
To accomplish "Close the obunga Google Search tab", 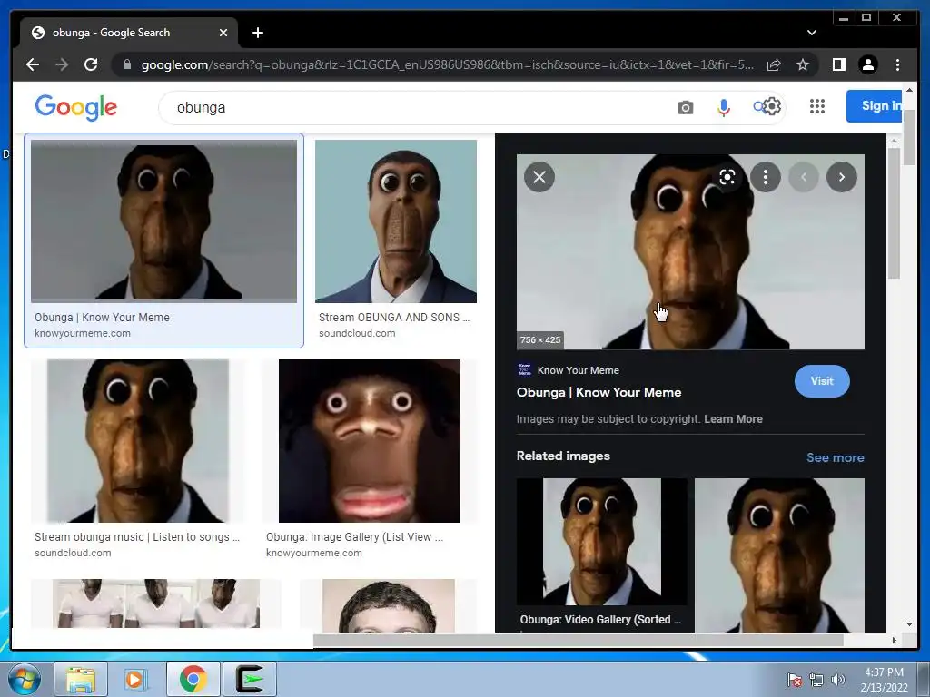I will click(x=223, y=33).
